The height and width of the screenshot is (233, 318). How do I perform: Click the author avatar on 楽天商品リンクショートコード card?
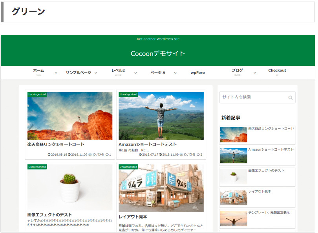point(90,155)
